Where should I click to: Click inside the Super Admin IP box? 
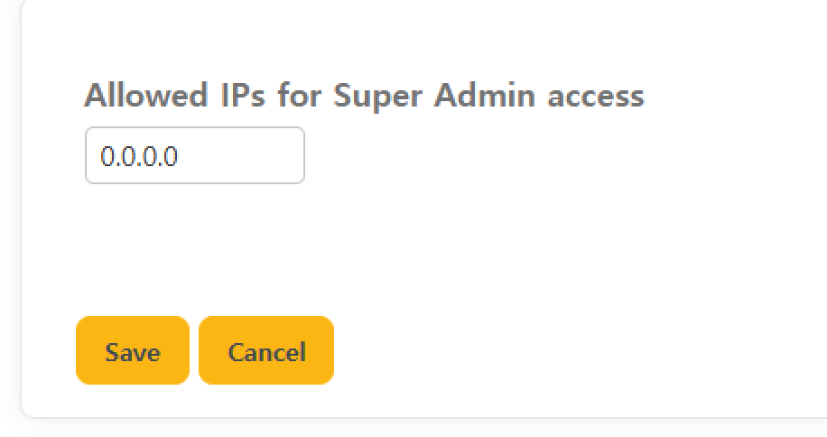(195, 156)
